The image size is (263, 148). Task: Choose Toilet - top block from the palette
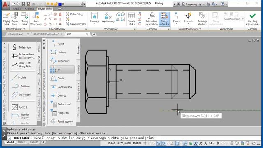tap(22, 47)
